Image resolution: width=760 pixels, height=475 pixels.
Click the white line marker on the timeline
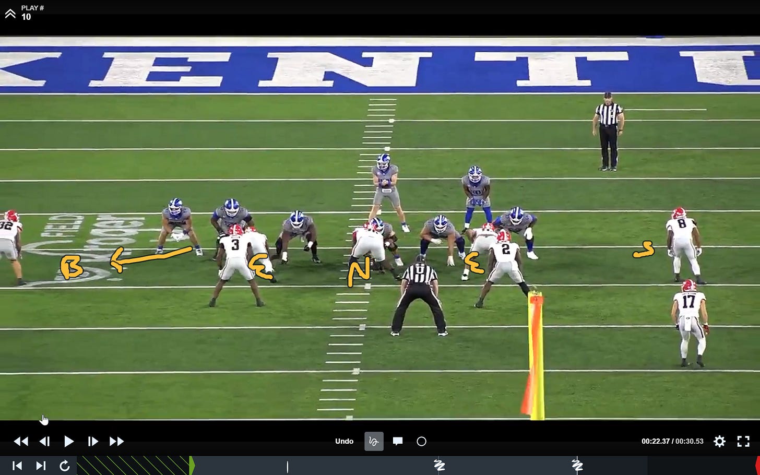pos(287,467)
